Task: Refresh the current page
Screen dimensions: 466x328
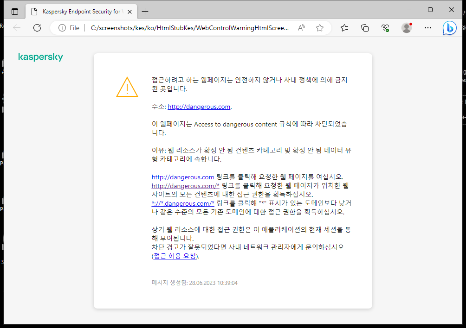Action: coord(37,28)
